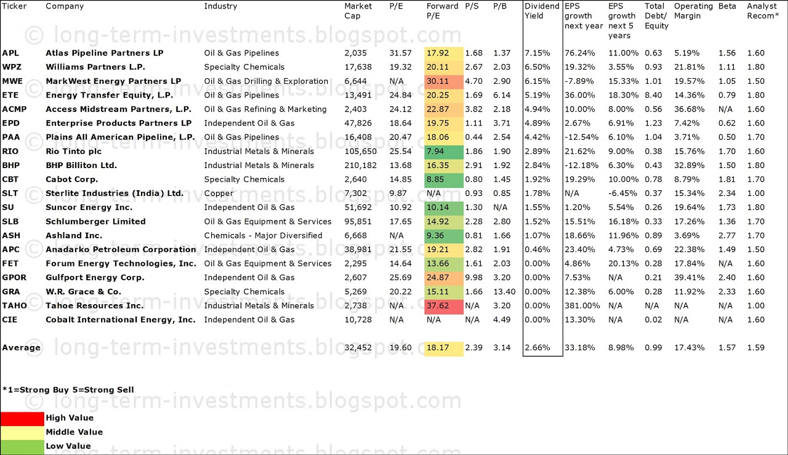788x455 pixels.
Task: Select the Copper industry cell for SLT
Action: point(219,193)
